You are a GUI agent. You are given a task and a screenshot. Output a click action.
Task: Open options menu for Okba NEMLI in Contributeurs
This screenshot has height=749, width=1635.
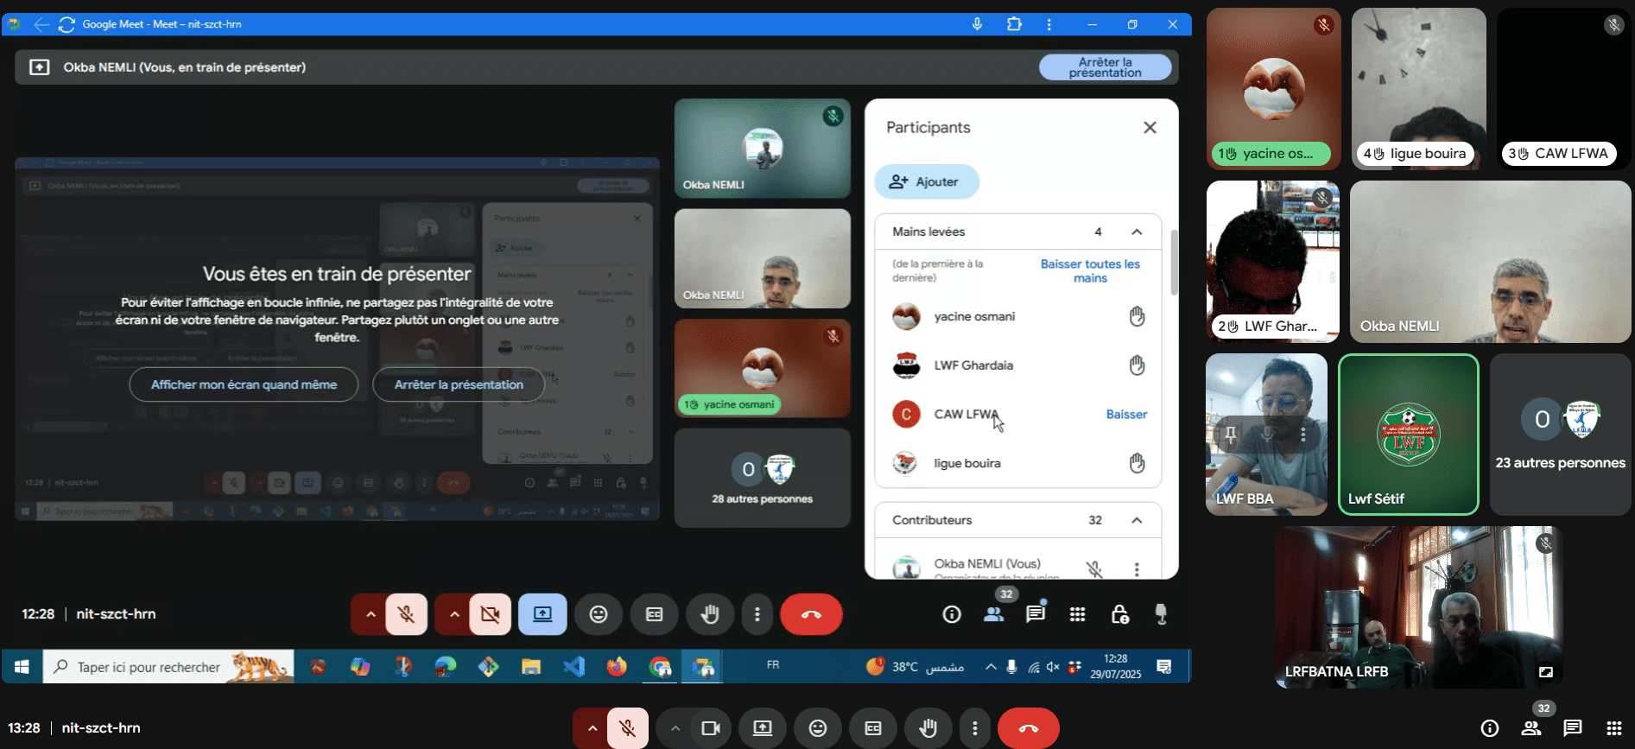pos(1137,569)
